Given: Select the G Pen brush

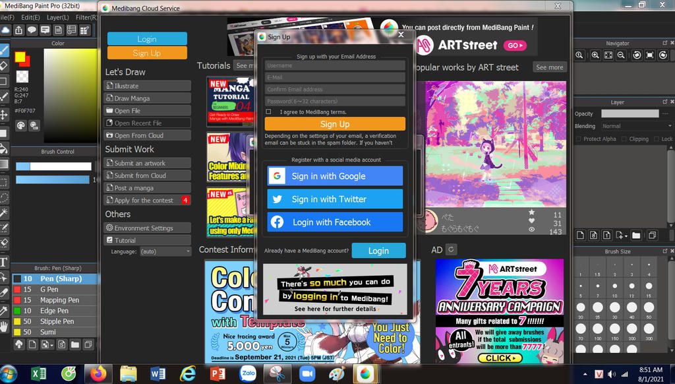Looking at the screenshot, I should 55,289.
